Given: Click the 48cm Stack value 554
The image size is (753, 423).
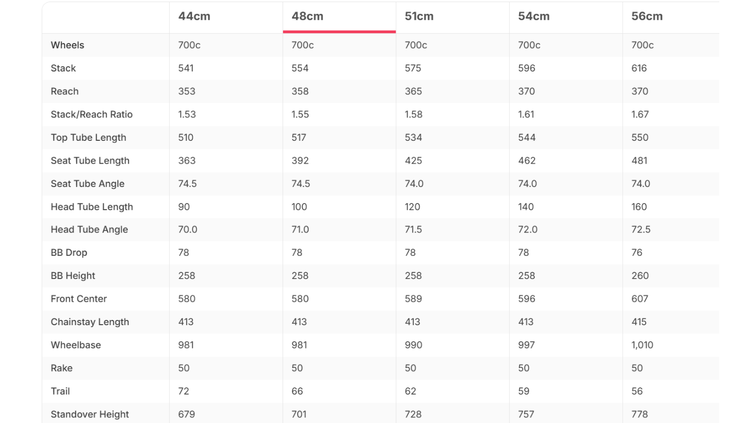Looking at the screenshot, I should pyautogui.click(x=300, y=68).
